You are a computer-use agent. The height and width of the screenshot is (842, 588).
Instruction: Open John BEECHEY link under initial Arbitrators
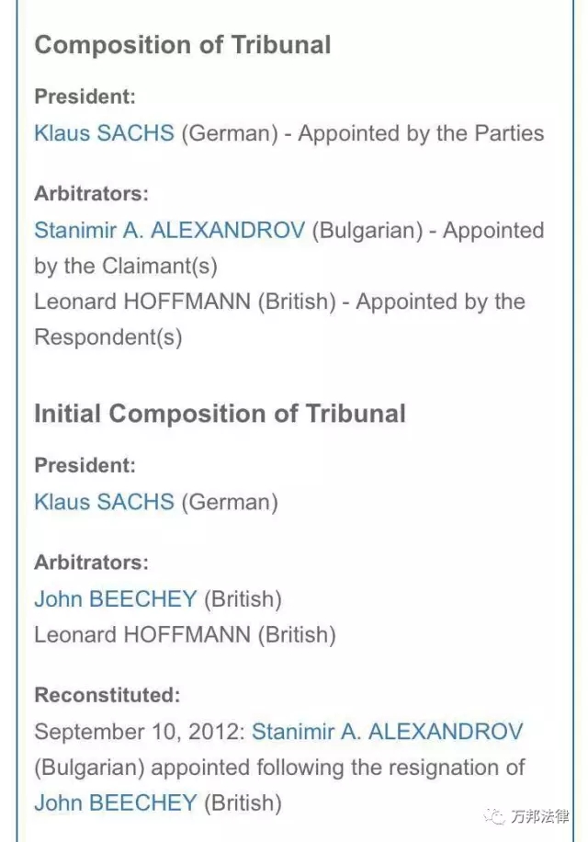(x=116, y=598)
